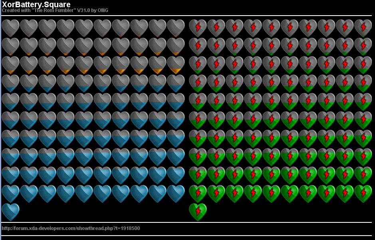Select the first half-green charging heart in sixth row

(198, 120)
